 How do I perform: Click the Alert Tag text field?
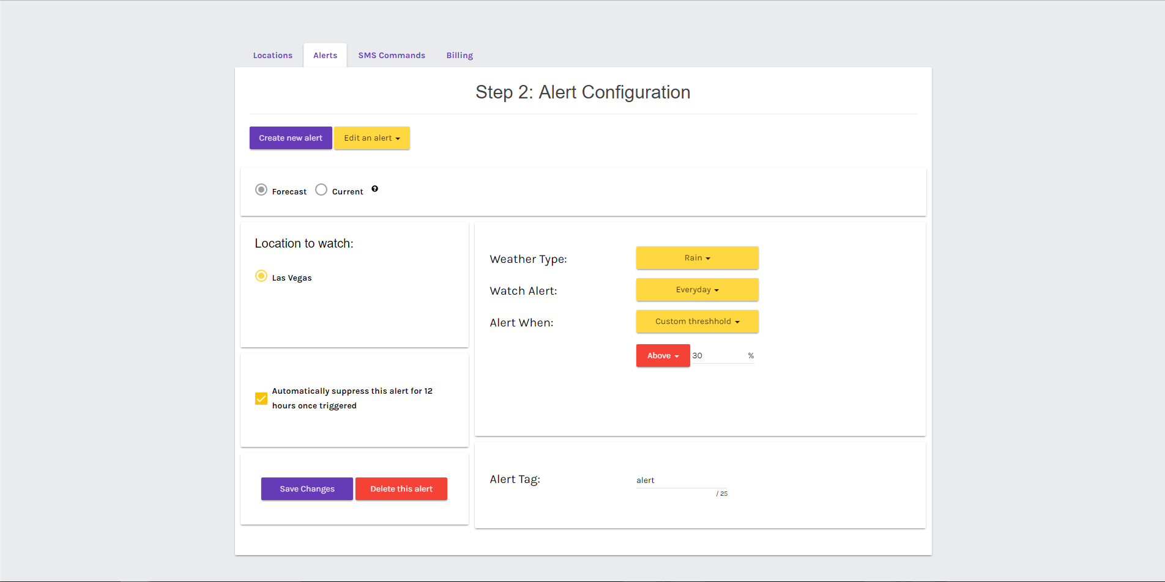(x=682, y=481)
